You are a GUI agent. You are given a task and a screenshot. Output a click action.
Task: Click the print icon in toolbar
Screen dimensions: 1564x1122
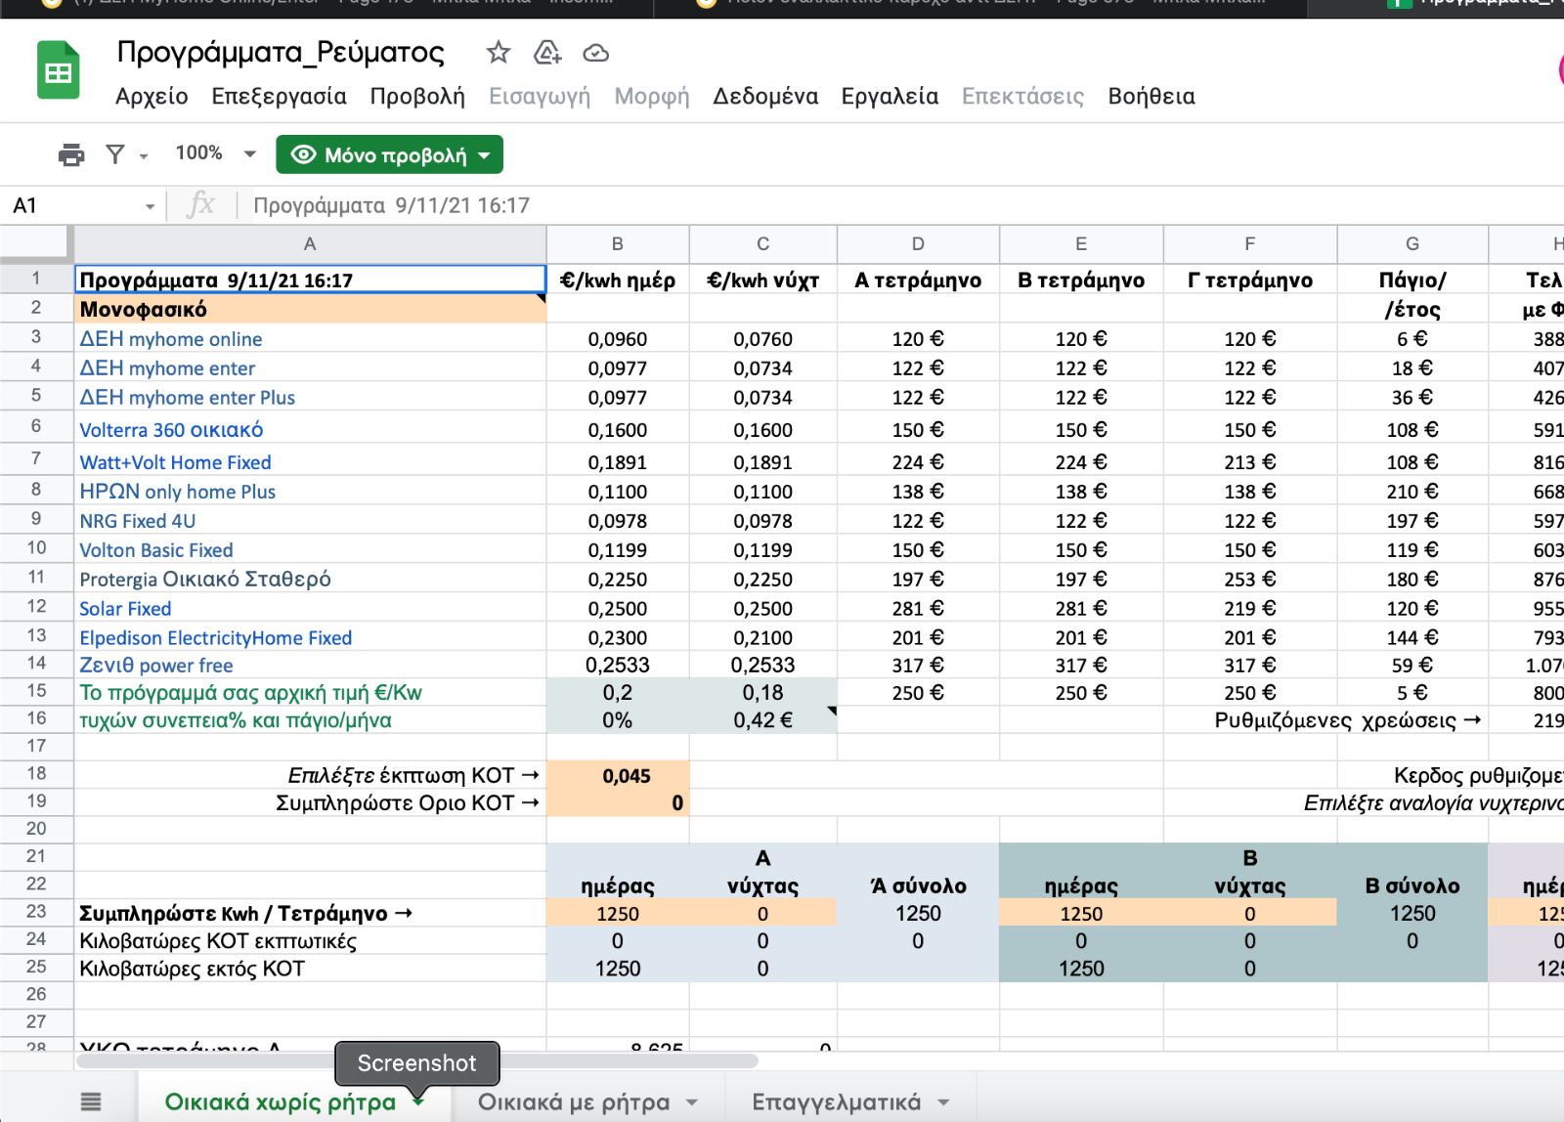pos(71,154)
